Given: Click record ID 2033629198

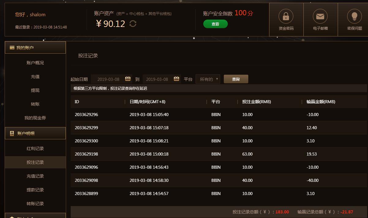Looking at the screenshot, I should tap(86, 154).
